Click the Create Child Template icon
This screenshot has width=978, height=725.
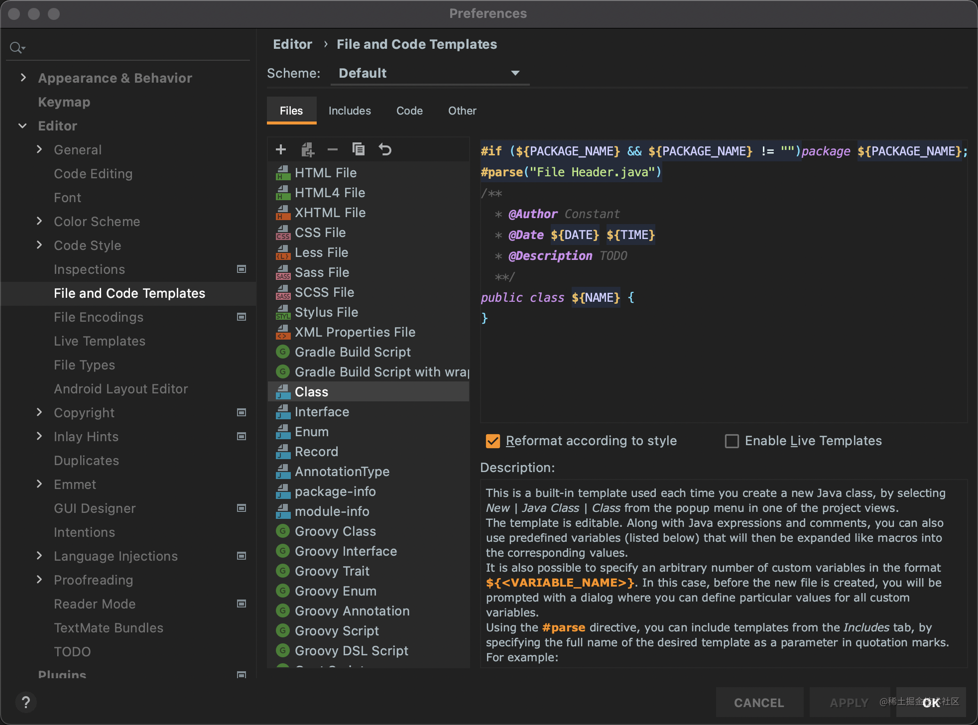click(x=307, y=149)
